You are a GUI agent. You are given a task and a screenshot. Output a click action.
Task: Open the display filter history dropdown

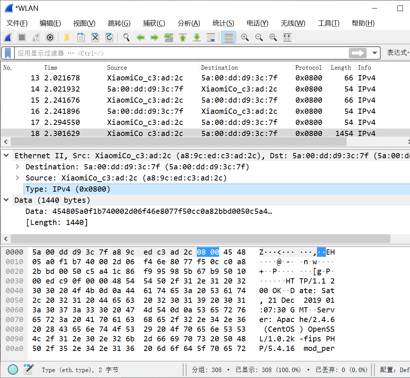[375, 53]
